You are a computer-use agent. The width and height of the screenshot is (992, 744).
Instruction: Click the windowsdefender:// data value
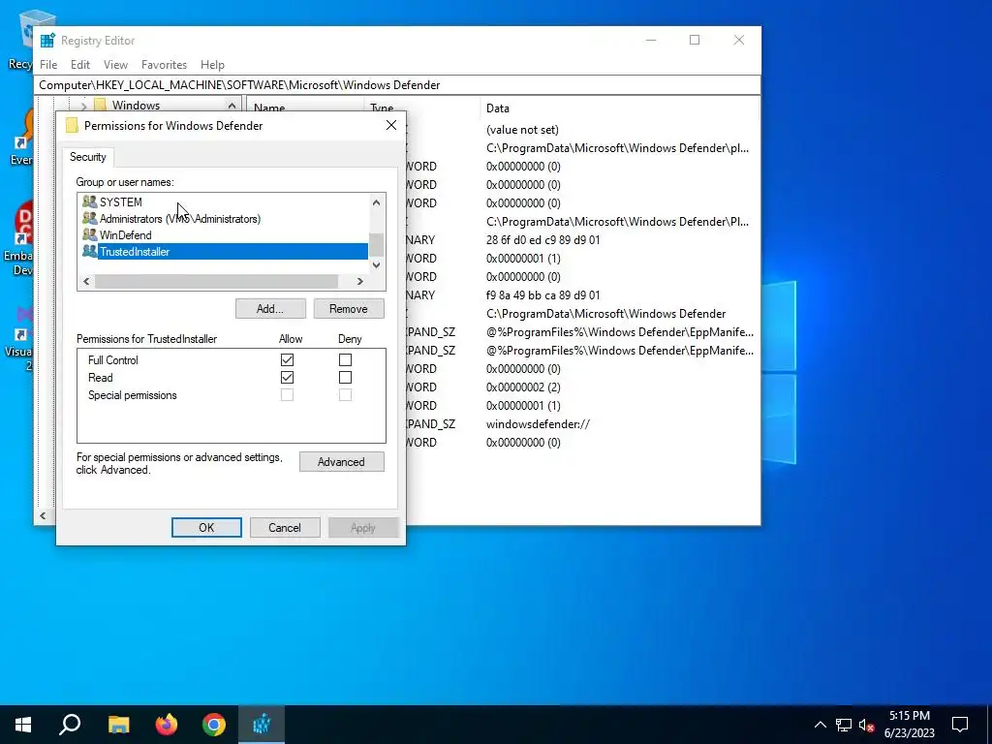click(x=538, y=424)
